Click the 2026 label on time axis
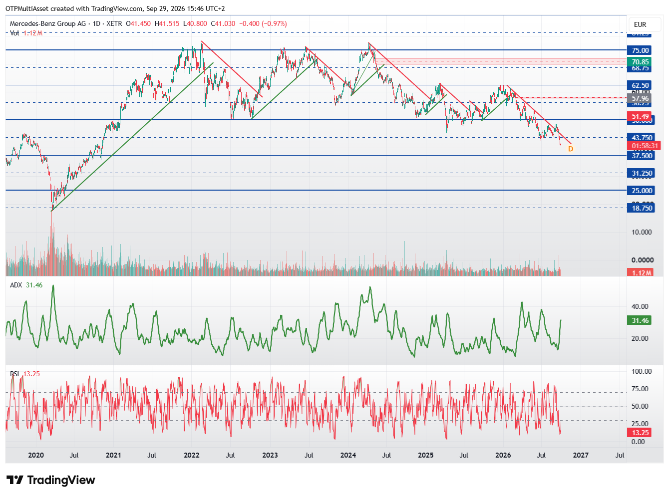669x497 pixels. (503, 455)
